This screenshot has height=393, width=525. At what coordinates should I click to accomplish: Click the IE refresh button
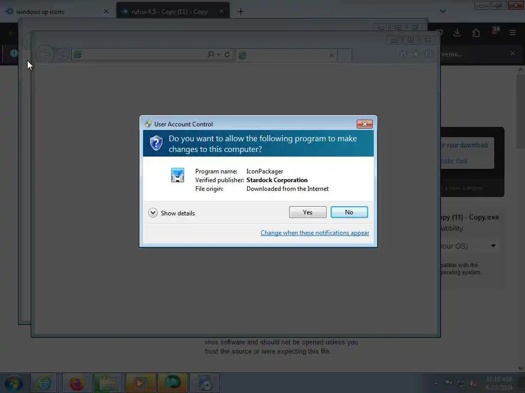(x=227, y=54)
